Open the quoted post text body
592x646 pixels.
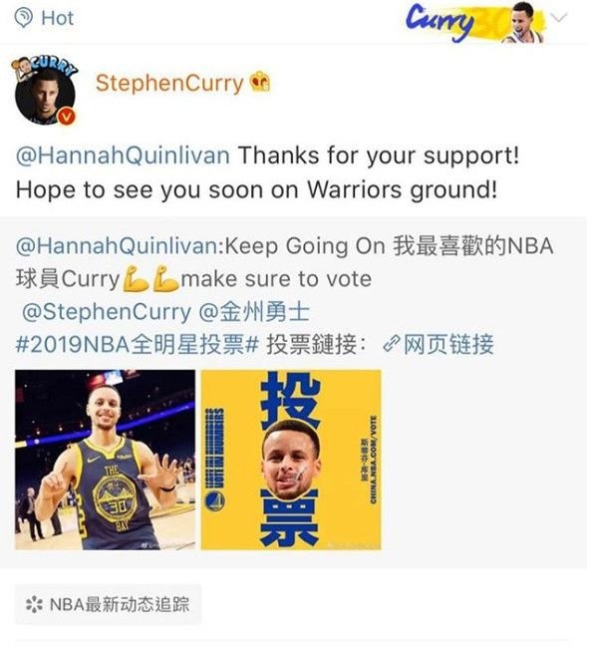(x=284, y=295)
